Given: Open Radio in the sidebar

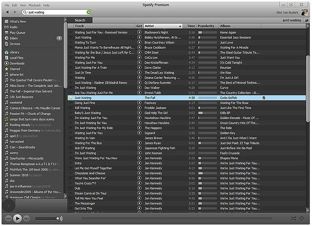Looking at the screenshot, I should click(13, 27).
